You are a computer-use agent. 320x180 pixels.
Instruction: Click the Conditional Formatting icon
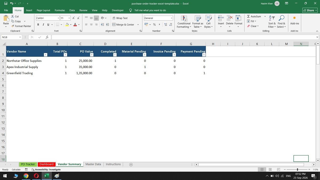pos(184,18)
